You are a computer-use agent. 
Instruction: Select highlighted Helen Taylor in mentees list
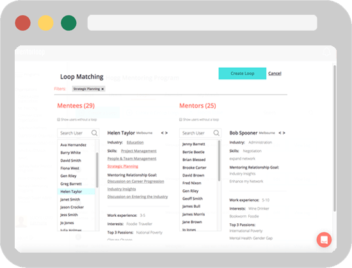tap(76, 191)
